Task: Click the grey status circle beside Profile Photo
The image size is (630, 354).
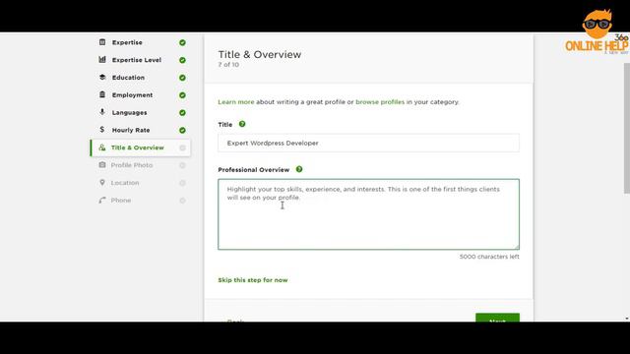Action: tap(182, 165)
